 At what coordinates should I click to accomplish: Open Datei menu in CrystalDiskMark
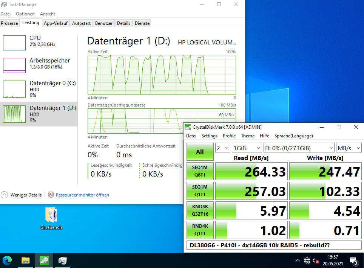click(191, 136)
